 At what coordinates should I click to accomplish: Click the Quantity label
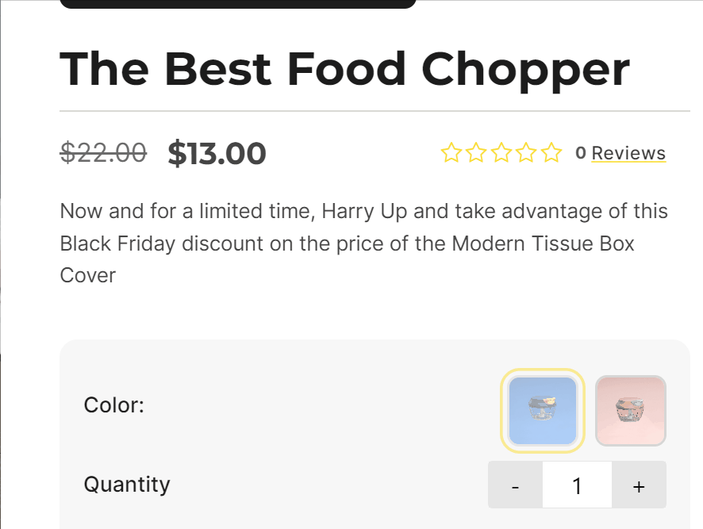coord(127,485)
